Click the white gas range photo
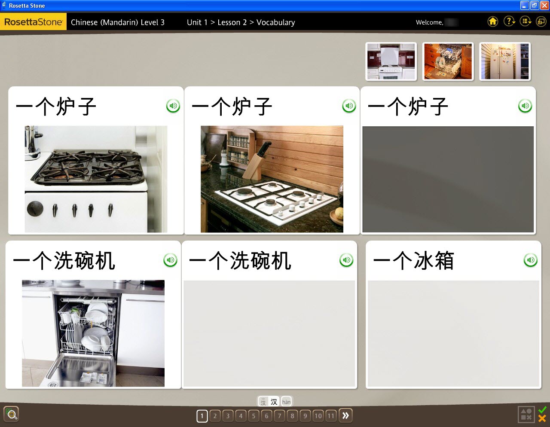This screenshot has height=427, width=550. point(96,179)
